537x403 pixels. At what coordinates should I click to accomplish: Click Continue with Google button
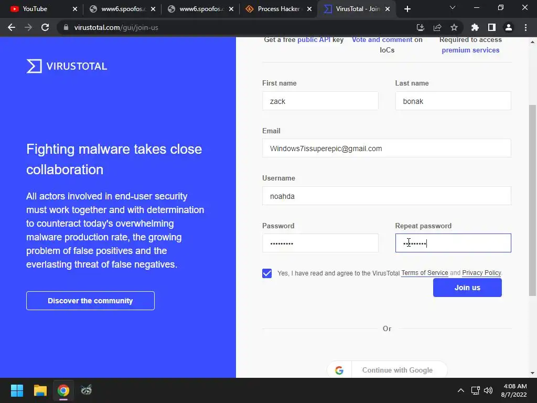pyautogui.click(x=387, y=370)
